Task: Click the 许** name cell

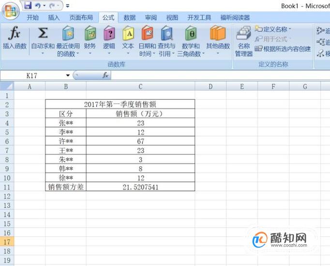Action: 66,141
